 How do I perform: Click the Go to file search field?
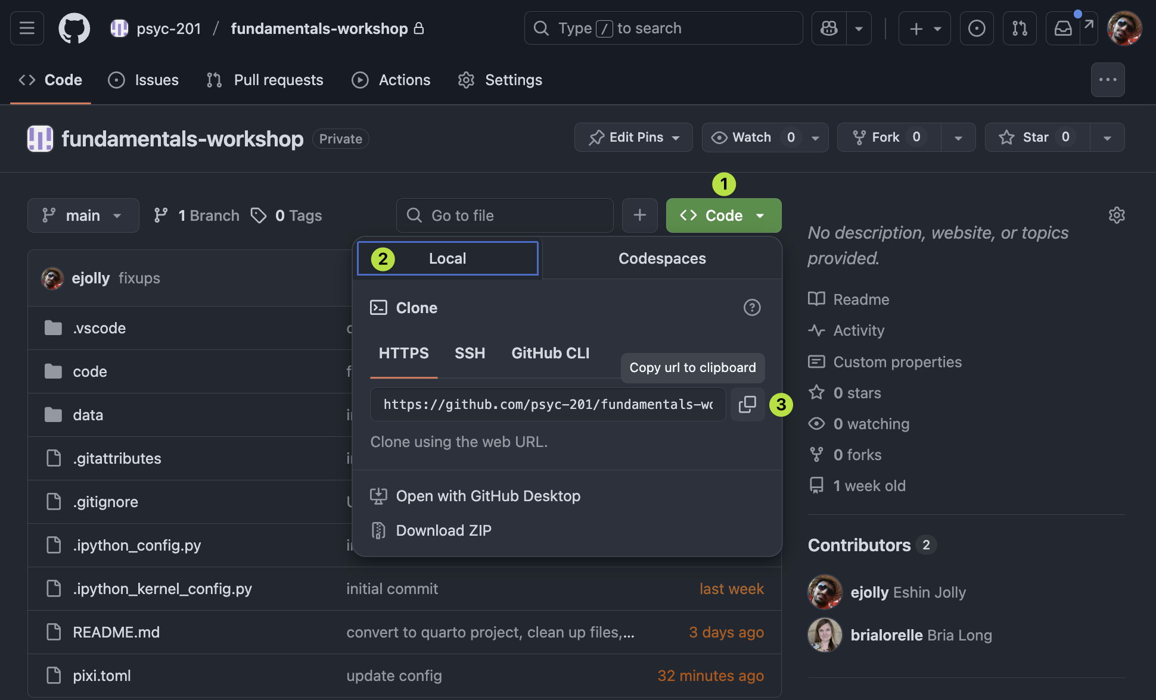[x=505, y=215]
